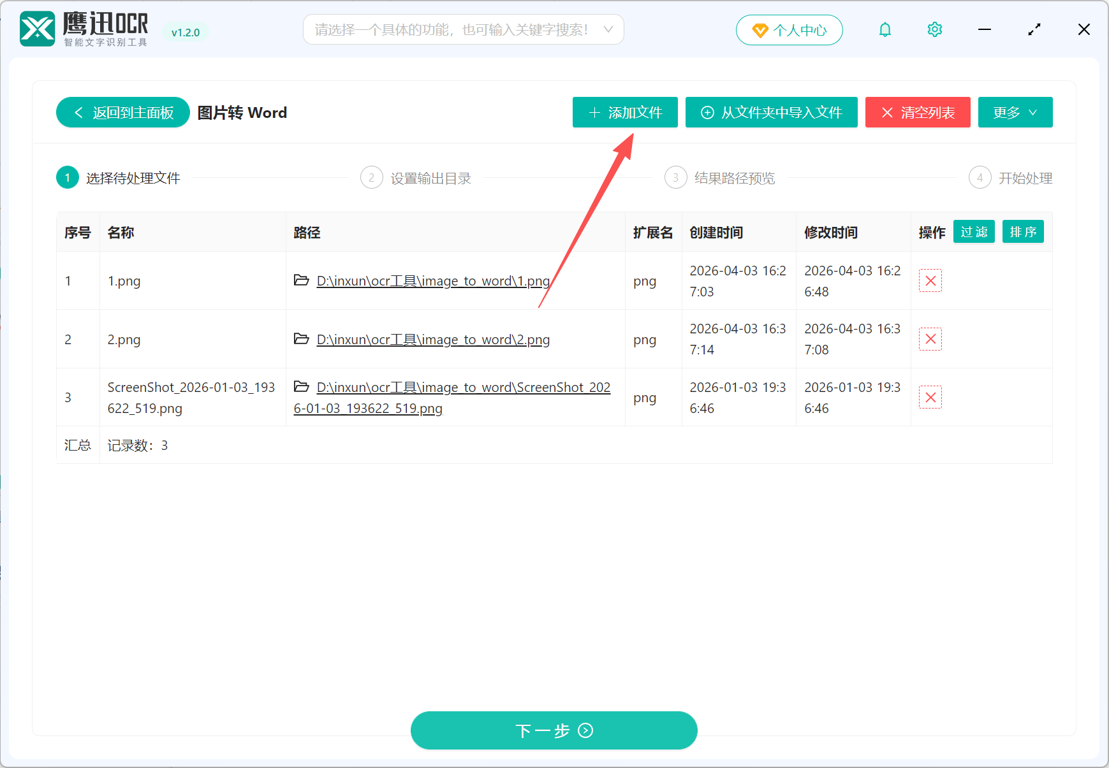This screenshot has height=768, width=1109.
Task: Click 返回到主面板 to go back
Action: pos(122,112)
